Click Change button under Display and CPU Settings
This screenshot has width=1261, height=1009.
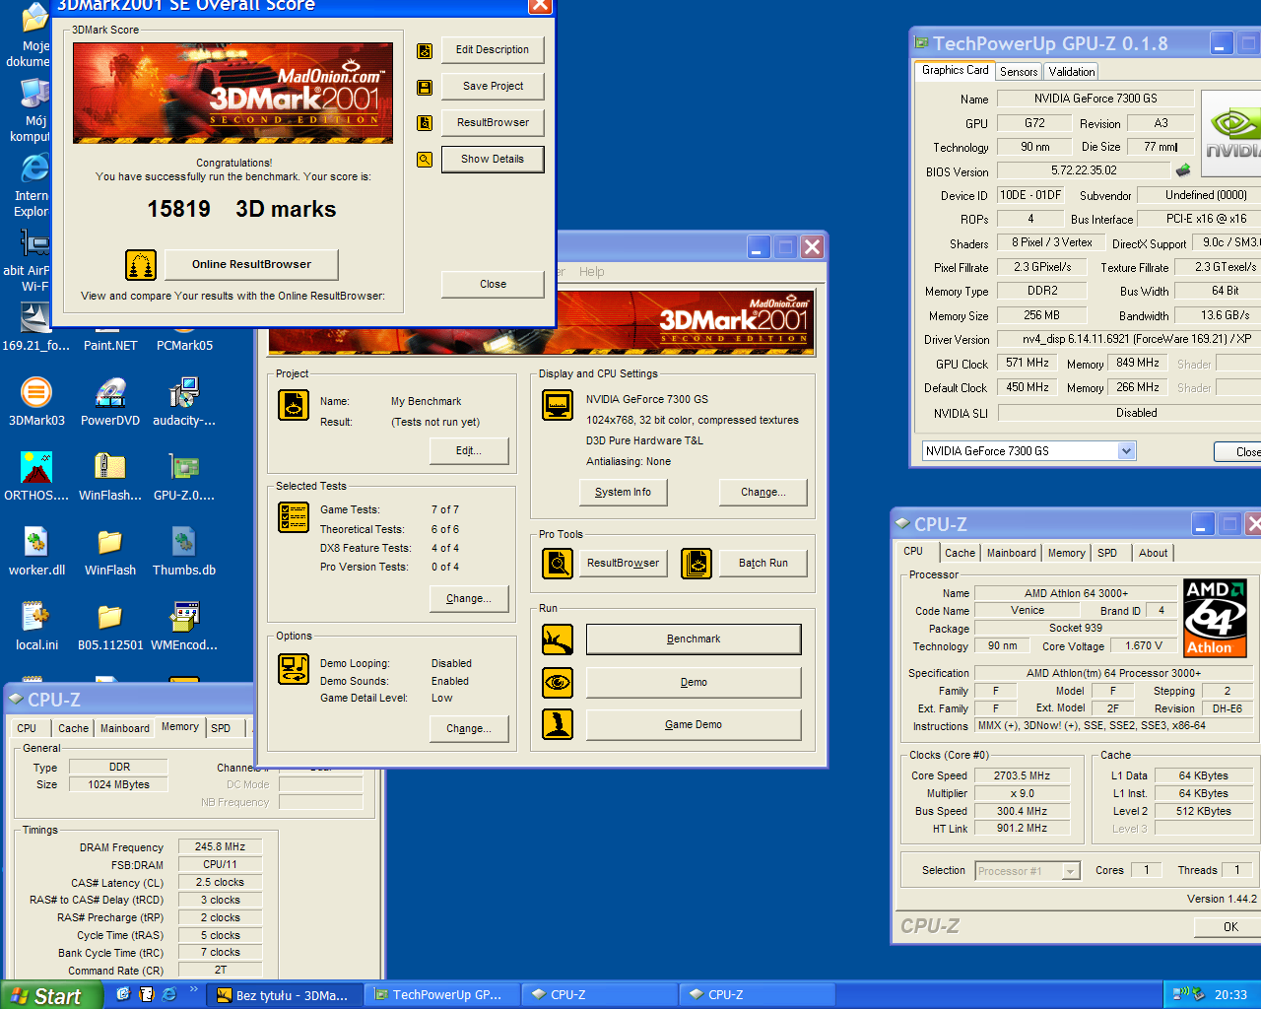coord(763,493)
